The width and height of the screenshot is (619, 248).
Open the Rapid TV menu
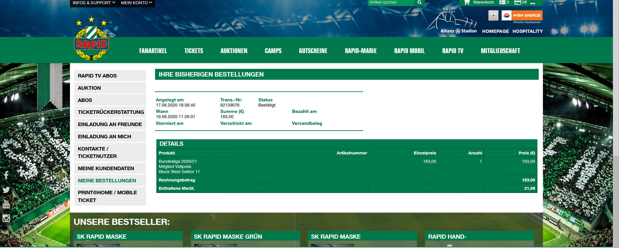pyautogui.click(x=453, y=51)
